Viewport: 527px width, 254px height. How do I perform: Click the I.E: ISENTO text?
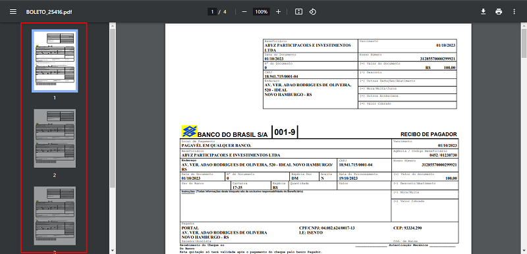click(310, 232)
